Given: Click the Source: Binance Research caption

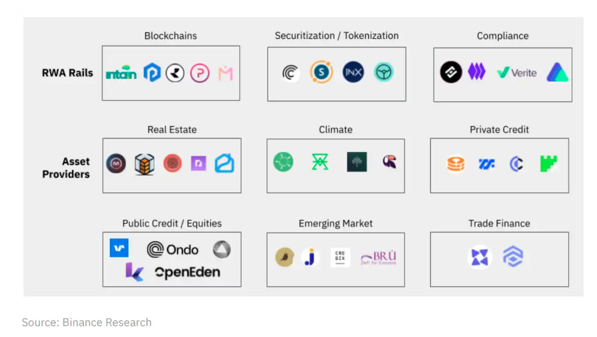Looking at the screenshot, I should pos(87,322).
